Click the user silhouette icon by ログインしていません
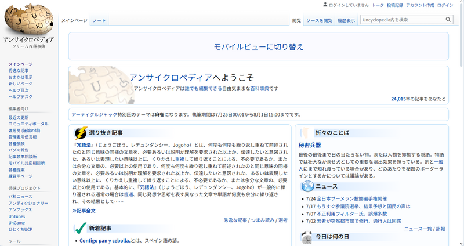 324,5
